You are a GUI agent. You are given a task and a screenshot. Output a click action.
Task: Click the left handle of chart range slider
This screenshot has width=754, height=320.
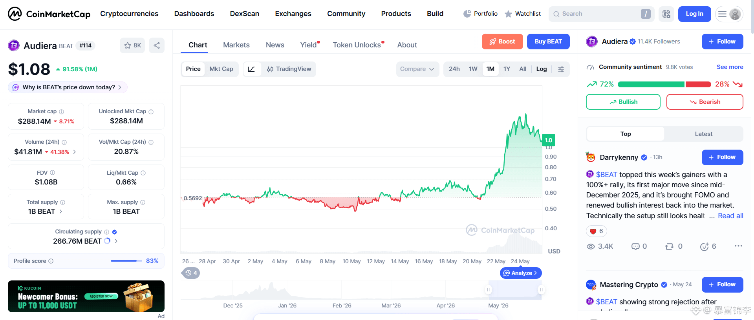(x=488, y=290)
